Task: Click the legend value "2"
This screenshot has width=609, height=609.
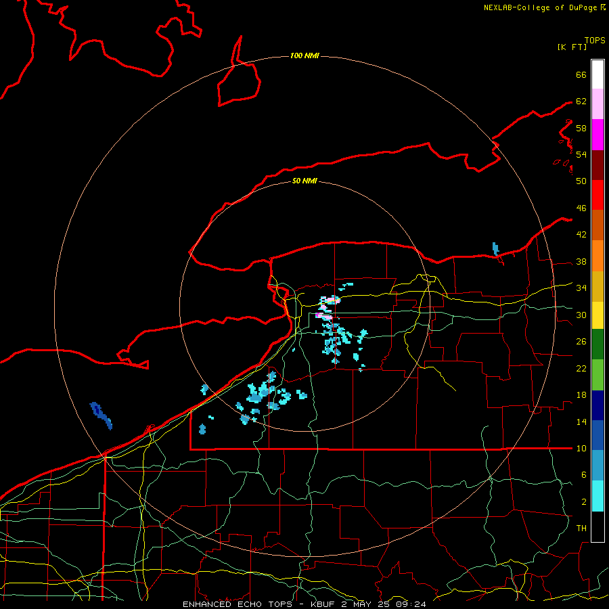Action: 583,502
